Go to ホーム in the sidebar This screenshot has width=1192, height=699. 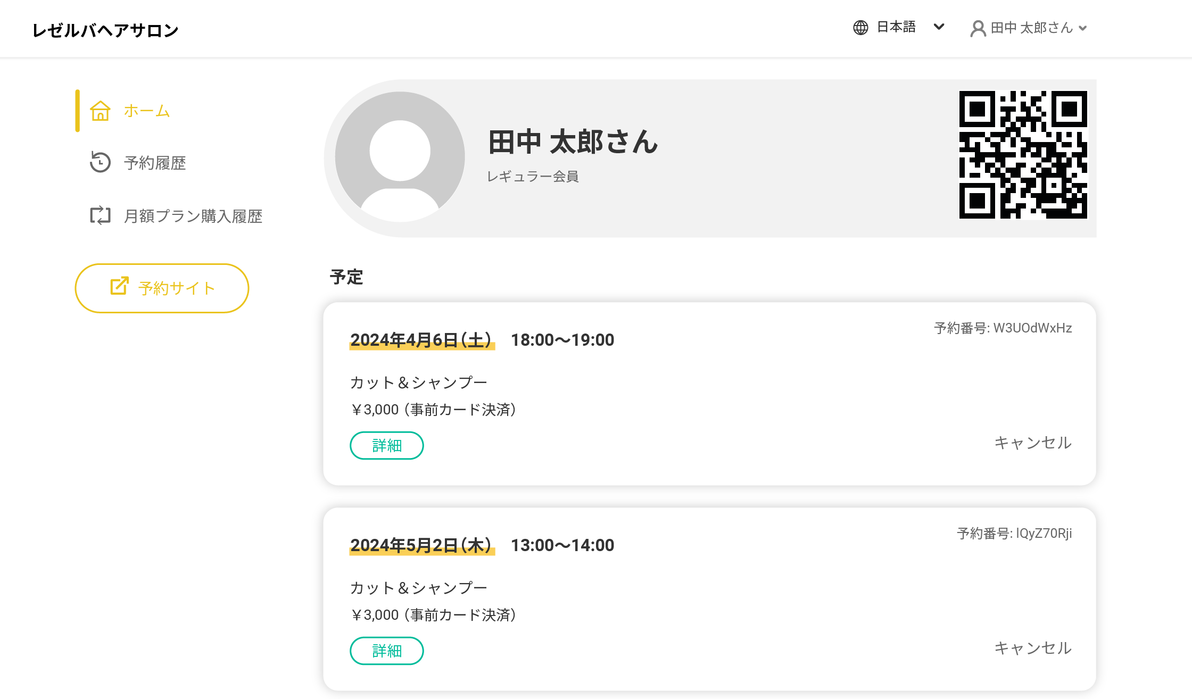coord(147,111)
